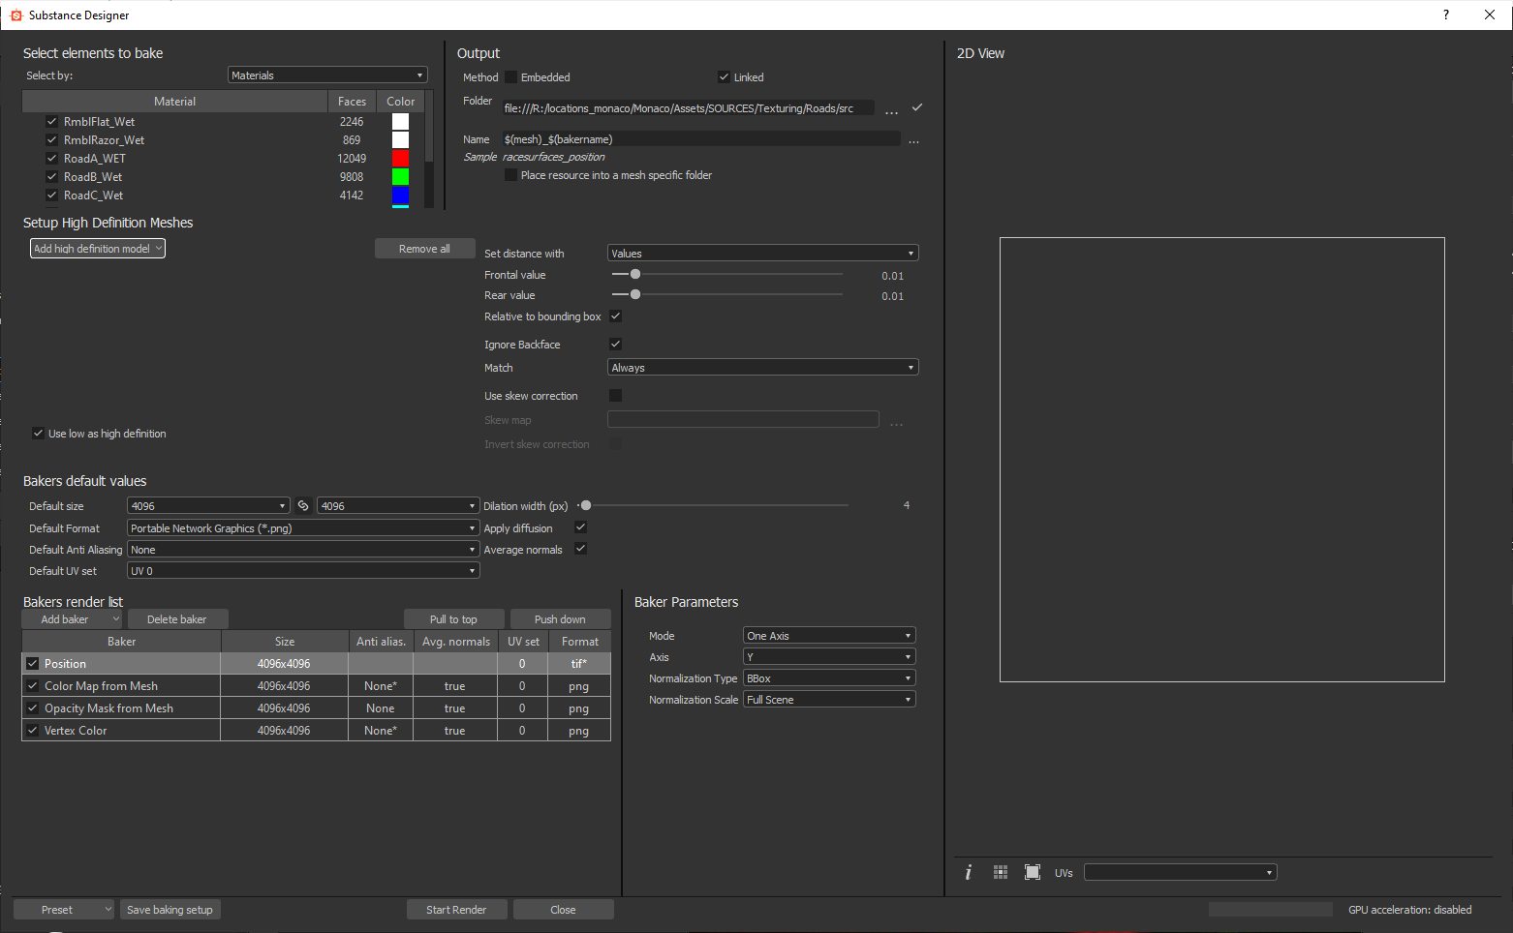Screen dimensions: 1513x933
Task: Click the help question mark in title bar
Action: pos(1446,15)
